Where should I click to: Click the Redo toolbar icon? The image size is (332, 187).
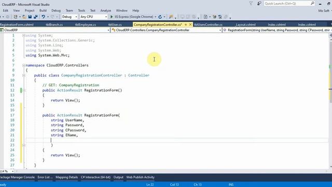coord(52,17)
